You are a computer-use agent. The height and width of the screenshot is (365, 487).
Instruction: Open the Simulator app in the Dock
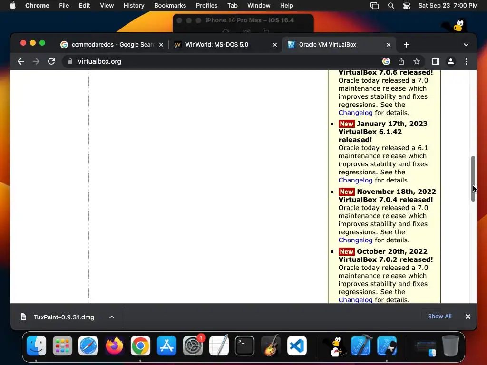pos(387,346)
